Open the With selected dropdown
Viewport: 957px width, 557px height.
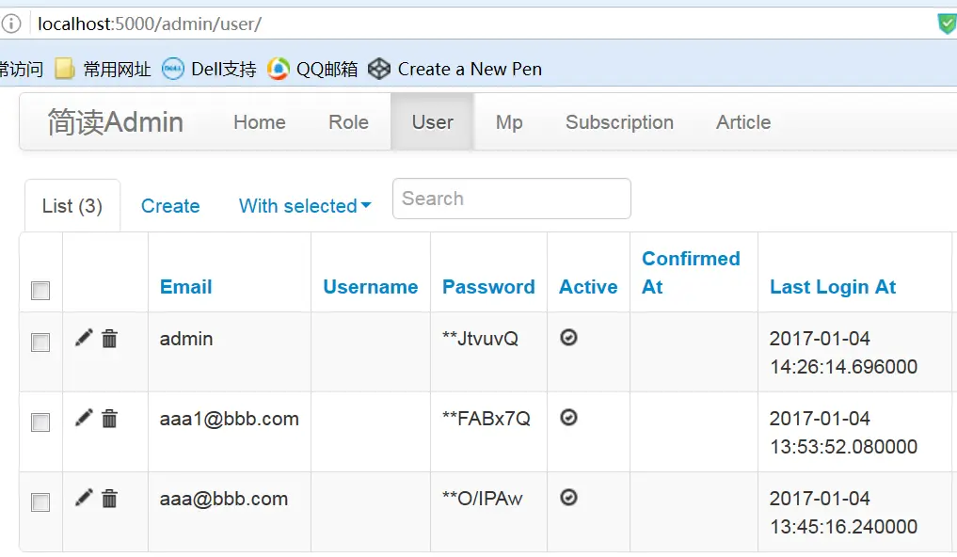tap(305, 206)
